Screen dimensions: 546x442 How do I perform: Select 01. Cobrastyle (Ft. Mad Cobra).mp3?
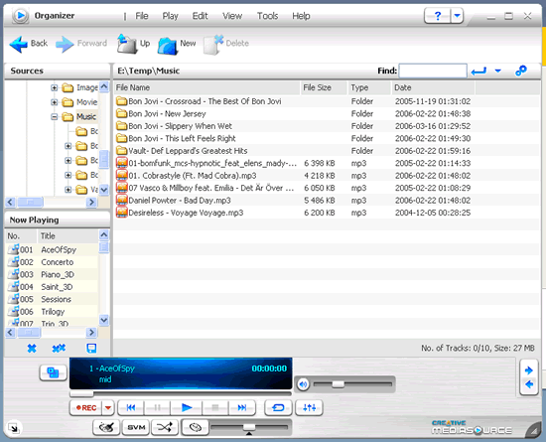187,176
